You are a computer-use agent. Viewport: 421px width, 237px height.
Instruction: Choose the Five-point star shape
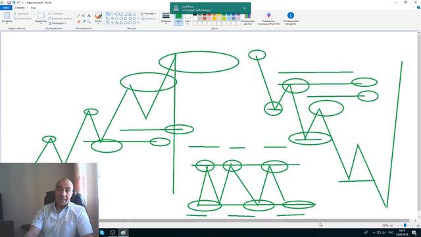(117, 23)
